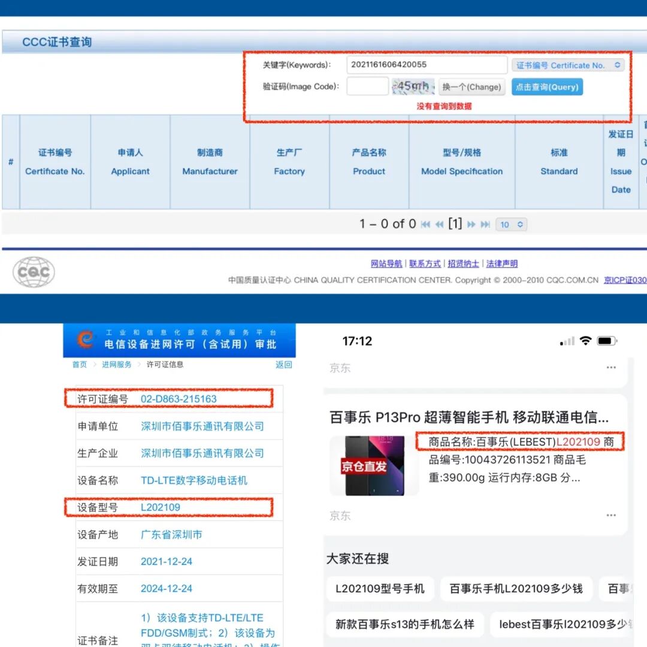Open the 京ICP证 footer link
Image resolution: width=647 pixels, height=647 pixels.
click(625, 280)
